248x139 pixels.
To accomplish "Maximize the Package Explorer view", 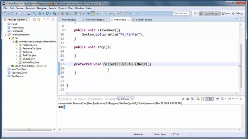I will tap(53, 19).
